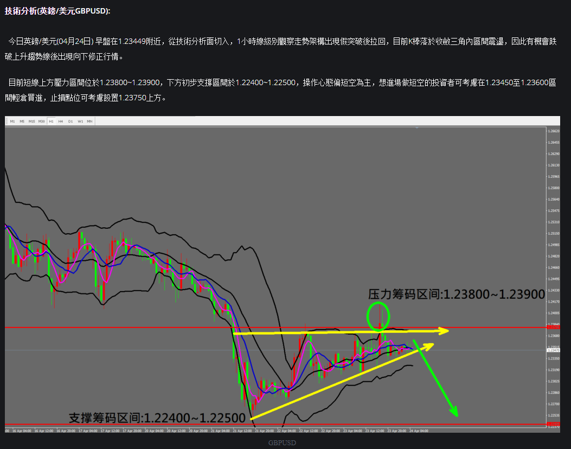The width and height of the screenshot is (571, 449).
Task: Click the heading 技術分析(英鎊/美元GBPUSD):
Action: coord(57,11)
